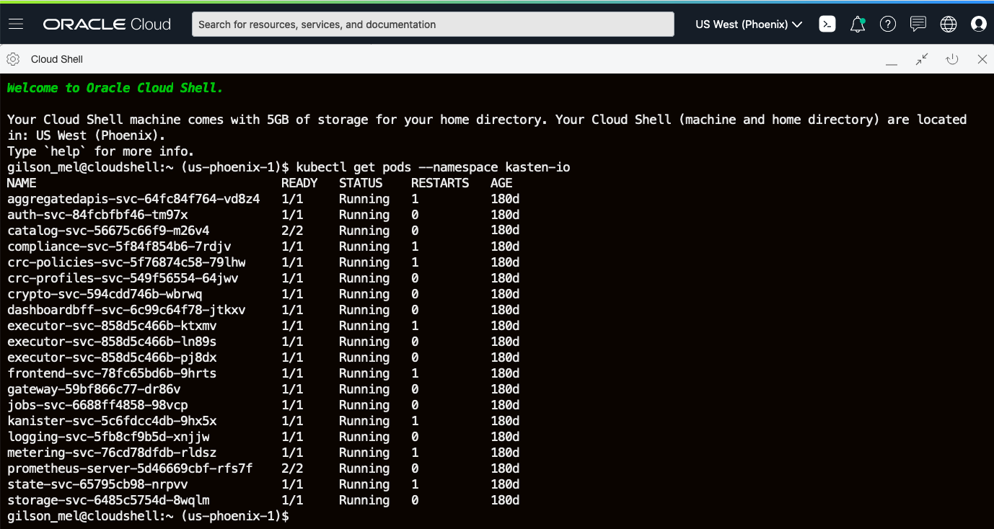Open the notifications bell
Image resolution: width=994 pixels, height=529 pixels.
[857, 24]
